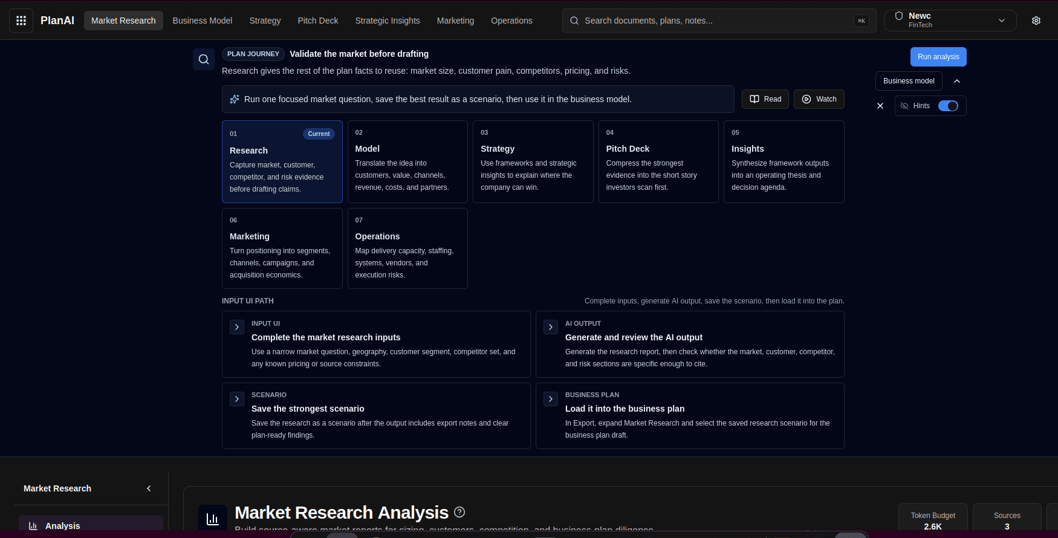Select the 01 Research journey card

tap(282, 161)
